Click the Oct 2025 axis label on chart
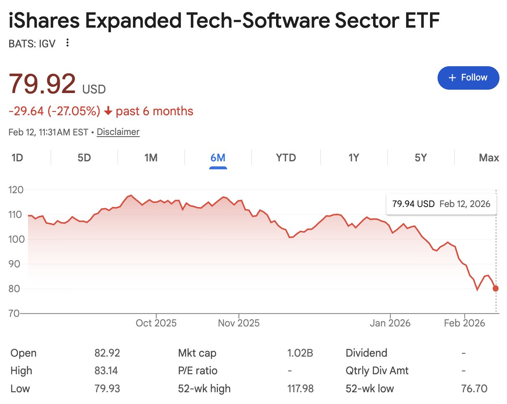507x404 pixels. [x=156, y=323]
